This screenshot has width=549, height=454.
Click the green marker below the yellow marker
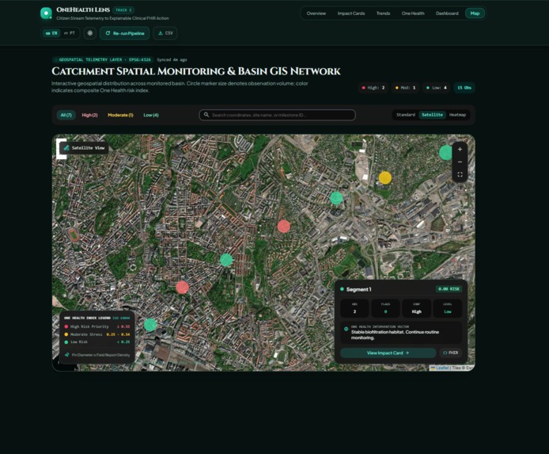[x=336, y=198]
